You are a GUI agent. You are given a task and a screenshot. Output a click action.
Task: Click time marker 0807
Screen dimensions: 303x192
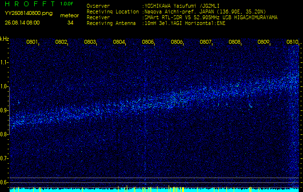click(205, 42)
